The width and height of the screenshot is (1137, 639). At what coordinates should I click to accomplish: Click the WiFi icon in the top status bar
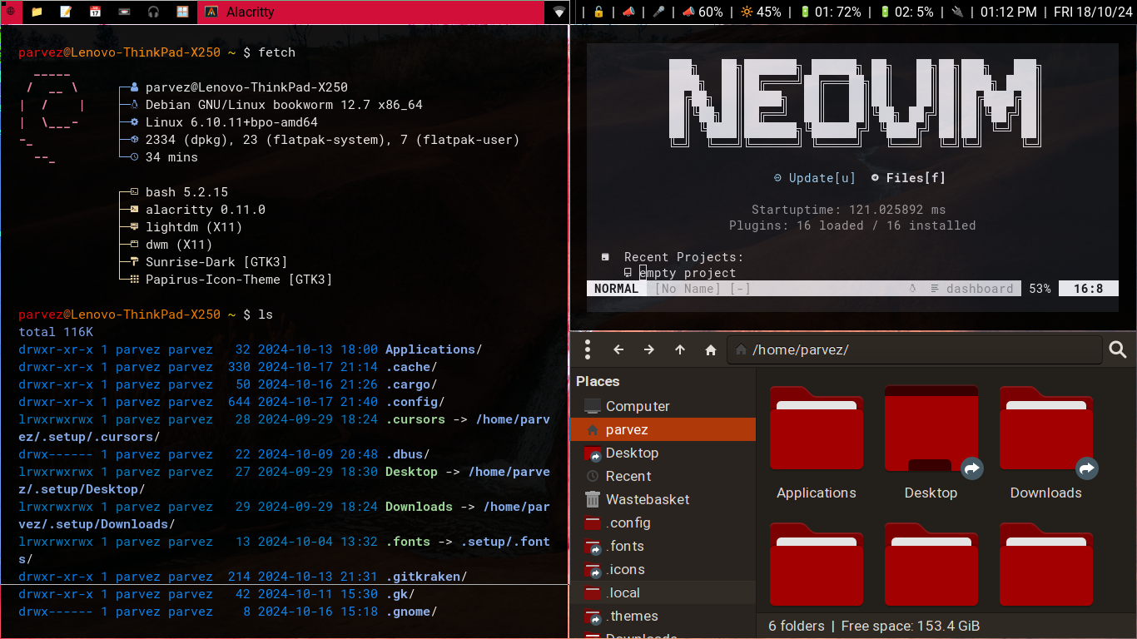tap(558, 12)
